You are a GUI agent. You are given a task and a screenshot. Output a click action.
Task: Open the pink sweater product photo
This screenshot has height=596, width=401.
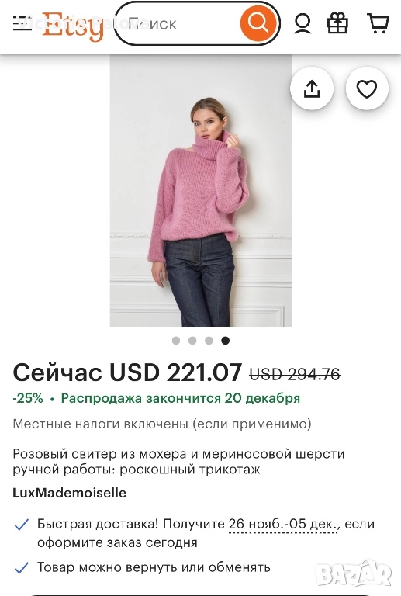(x=200, y=190)
